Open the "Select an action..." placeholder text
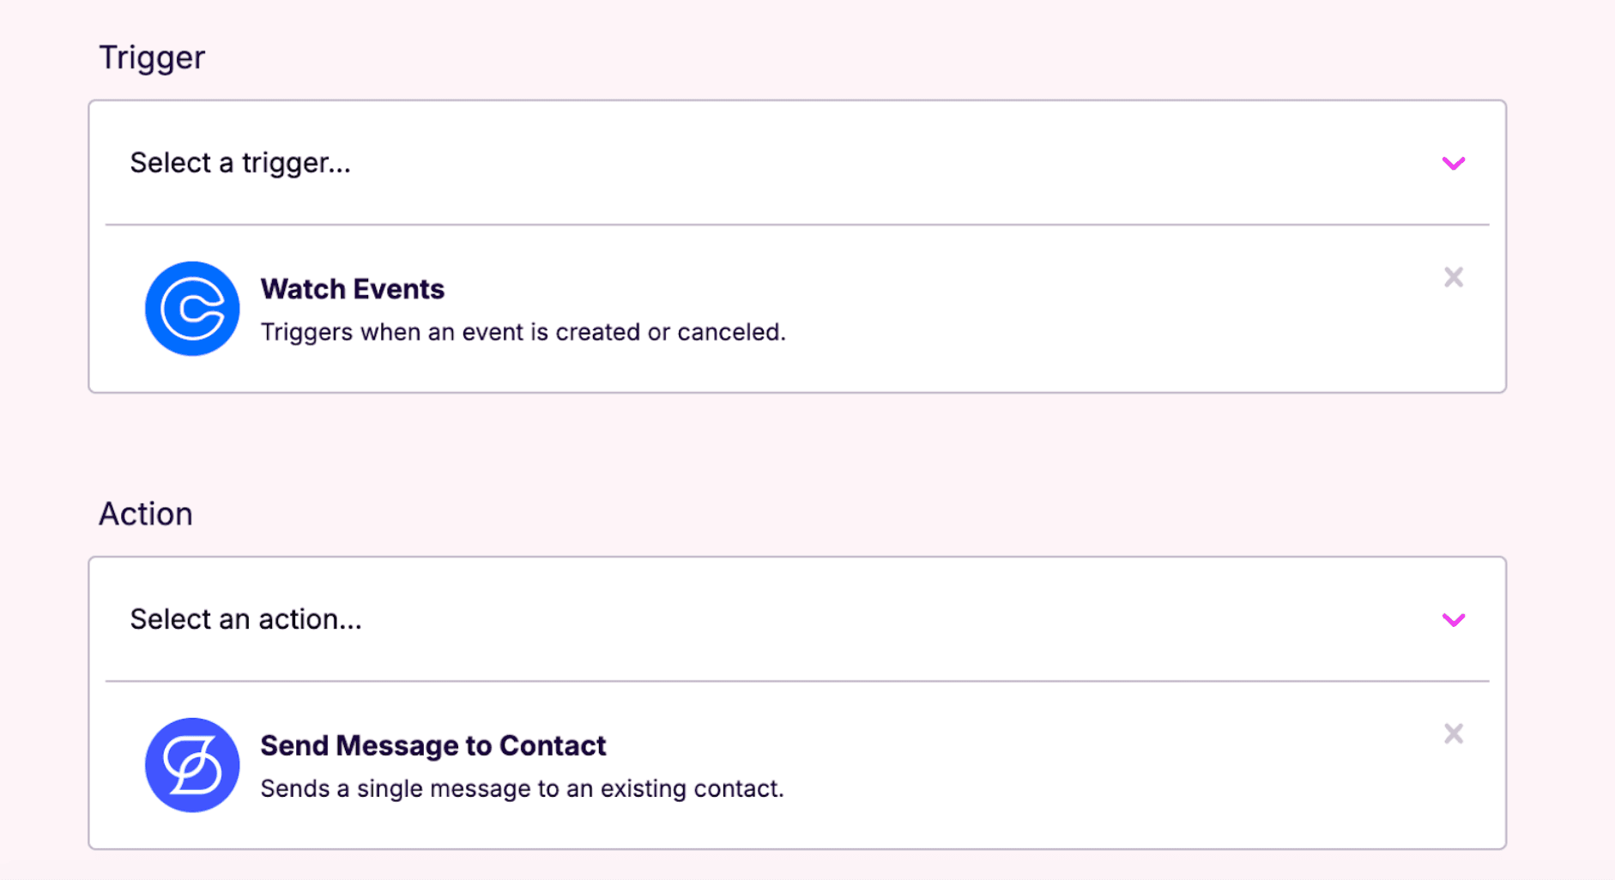The image size is (1615, 880). point(246,619)
